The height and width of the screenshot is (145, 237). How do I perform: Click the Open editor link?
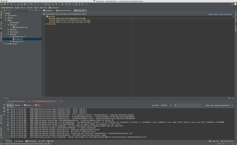click(x=213, y=14)
